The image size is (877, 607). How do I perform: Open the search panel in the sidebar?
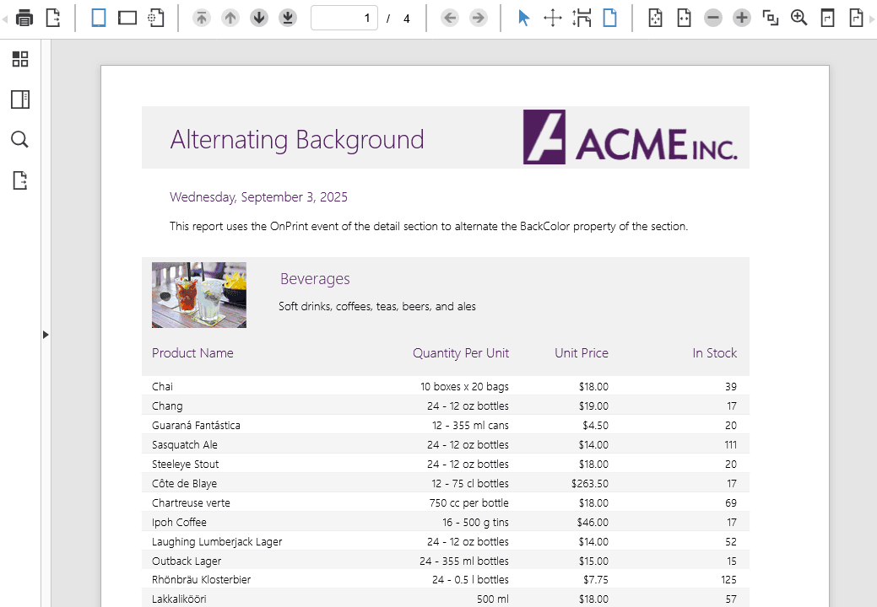click(20, 140)
